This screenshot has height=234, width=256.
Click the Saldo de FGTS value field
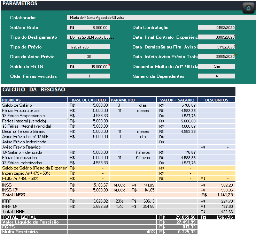pos(88,66)
